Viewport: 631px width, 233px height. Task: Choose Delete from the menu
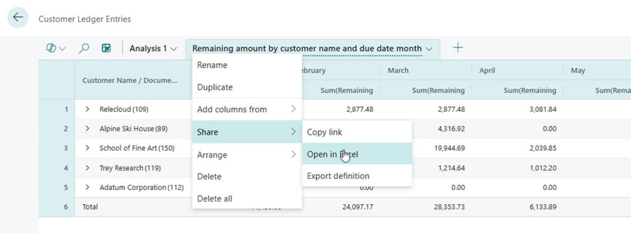247,176
